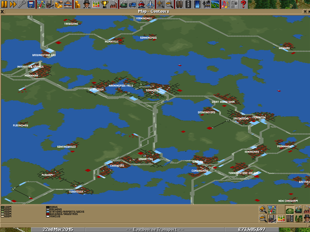Screen dimensions: 310x232
Task: Click the Tunningstone-on-Sea town label
Action: pyautogui.click(x=243, y=173)
